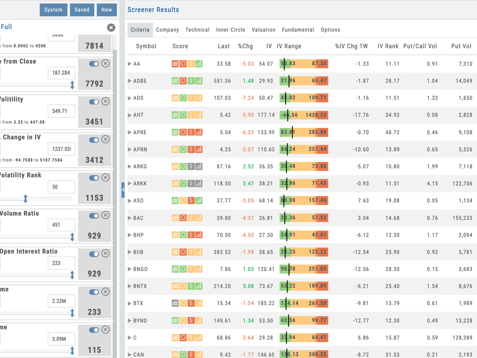The image size is (477, 358).
Task: Click the 187.284 value field
Action: [61, 73]
